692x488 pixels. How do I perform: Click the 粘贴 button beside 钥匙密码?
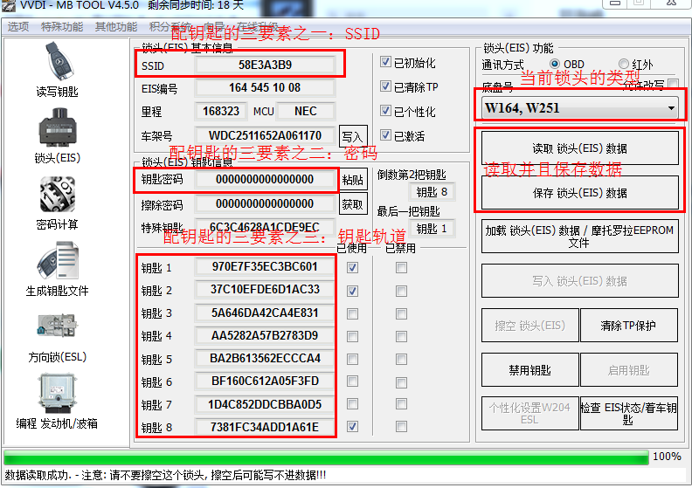coord(353,180)
